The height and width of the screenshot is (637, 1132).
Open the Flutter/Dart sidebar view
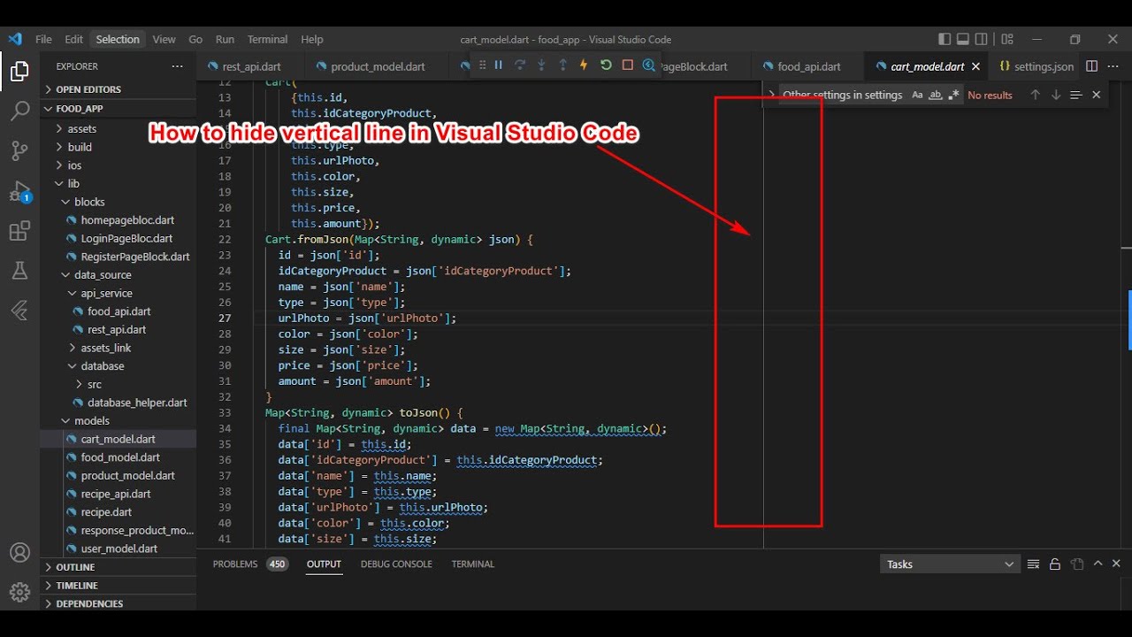pyautogui.click(x=19, y=311)
